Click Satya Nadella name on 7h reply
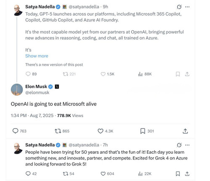This screenshot has height=181, width=210. [x=40, y=145]
